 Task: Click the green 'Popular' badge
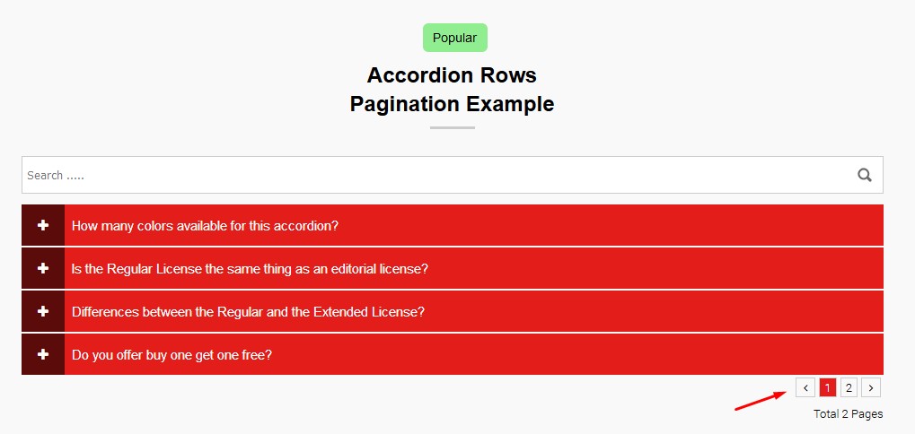coord(454,38)
